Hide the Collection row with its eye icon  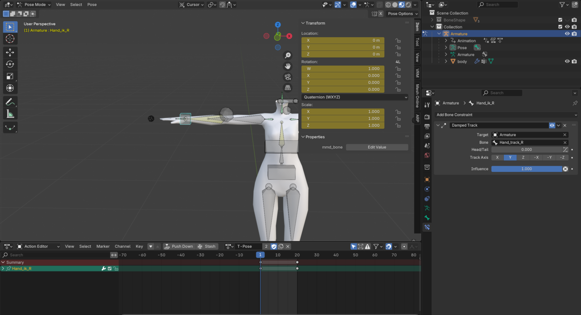pos(567,27)
